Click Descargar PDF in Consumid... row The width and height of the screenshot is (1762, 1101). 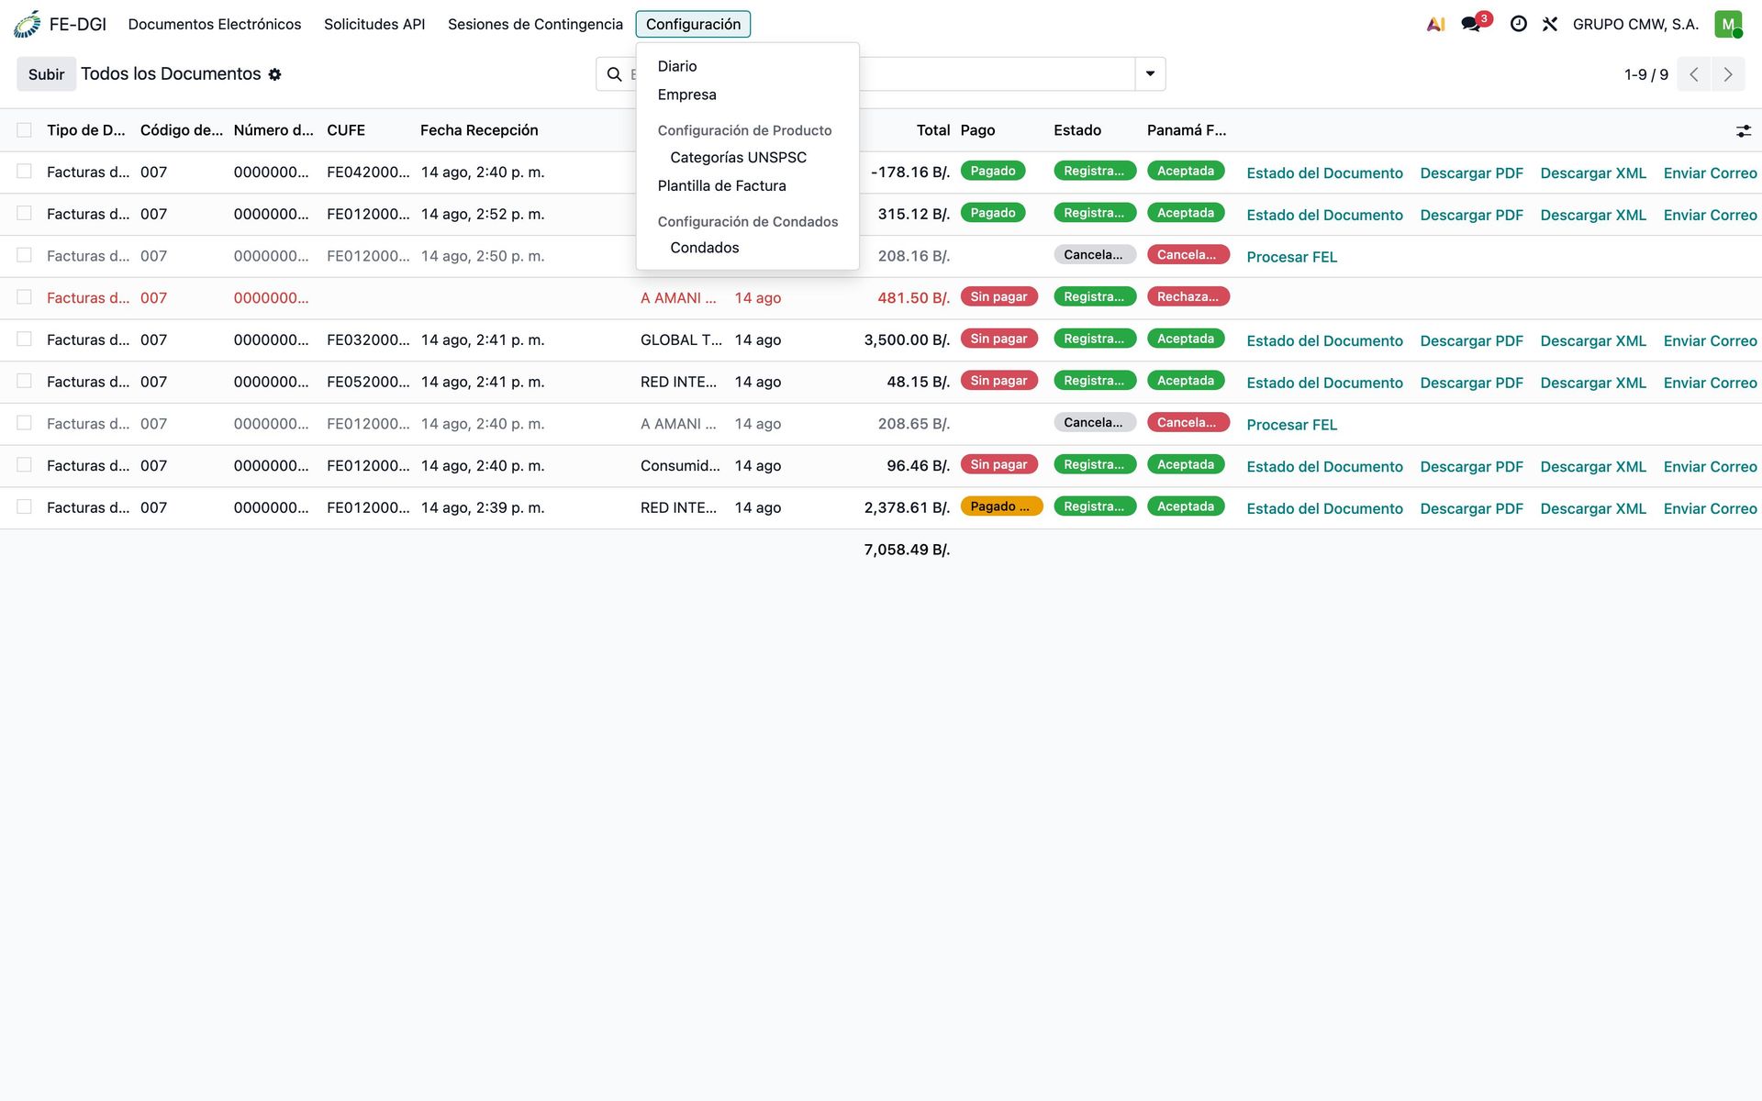(1471, 467)
